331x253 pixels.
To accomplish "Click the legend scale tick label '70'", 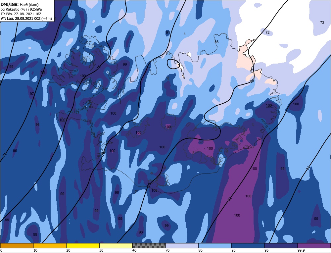I will 167,250.
